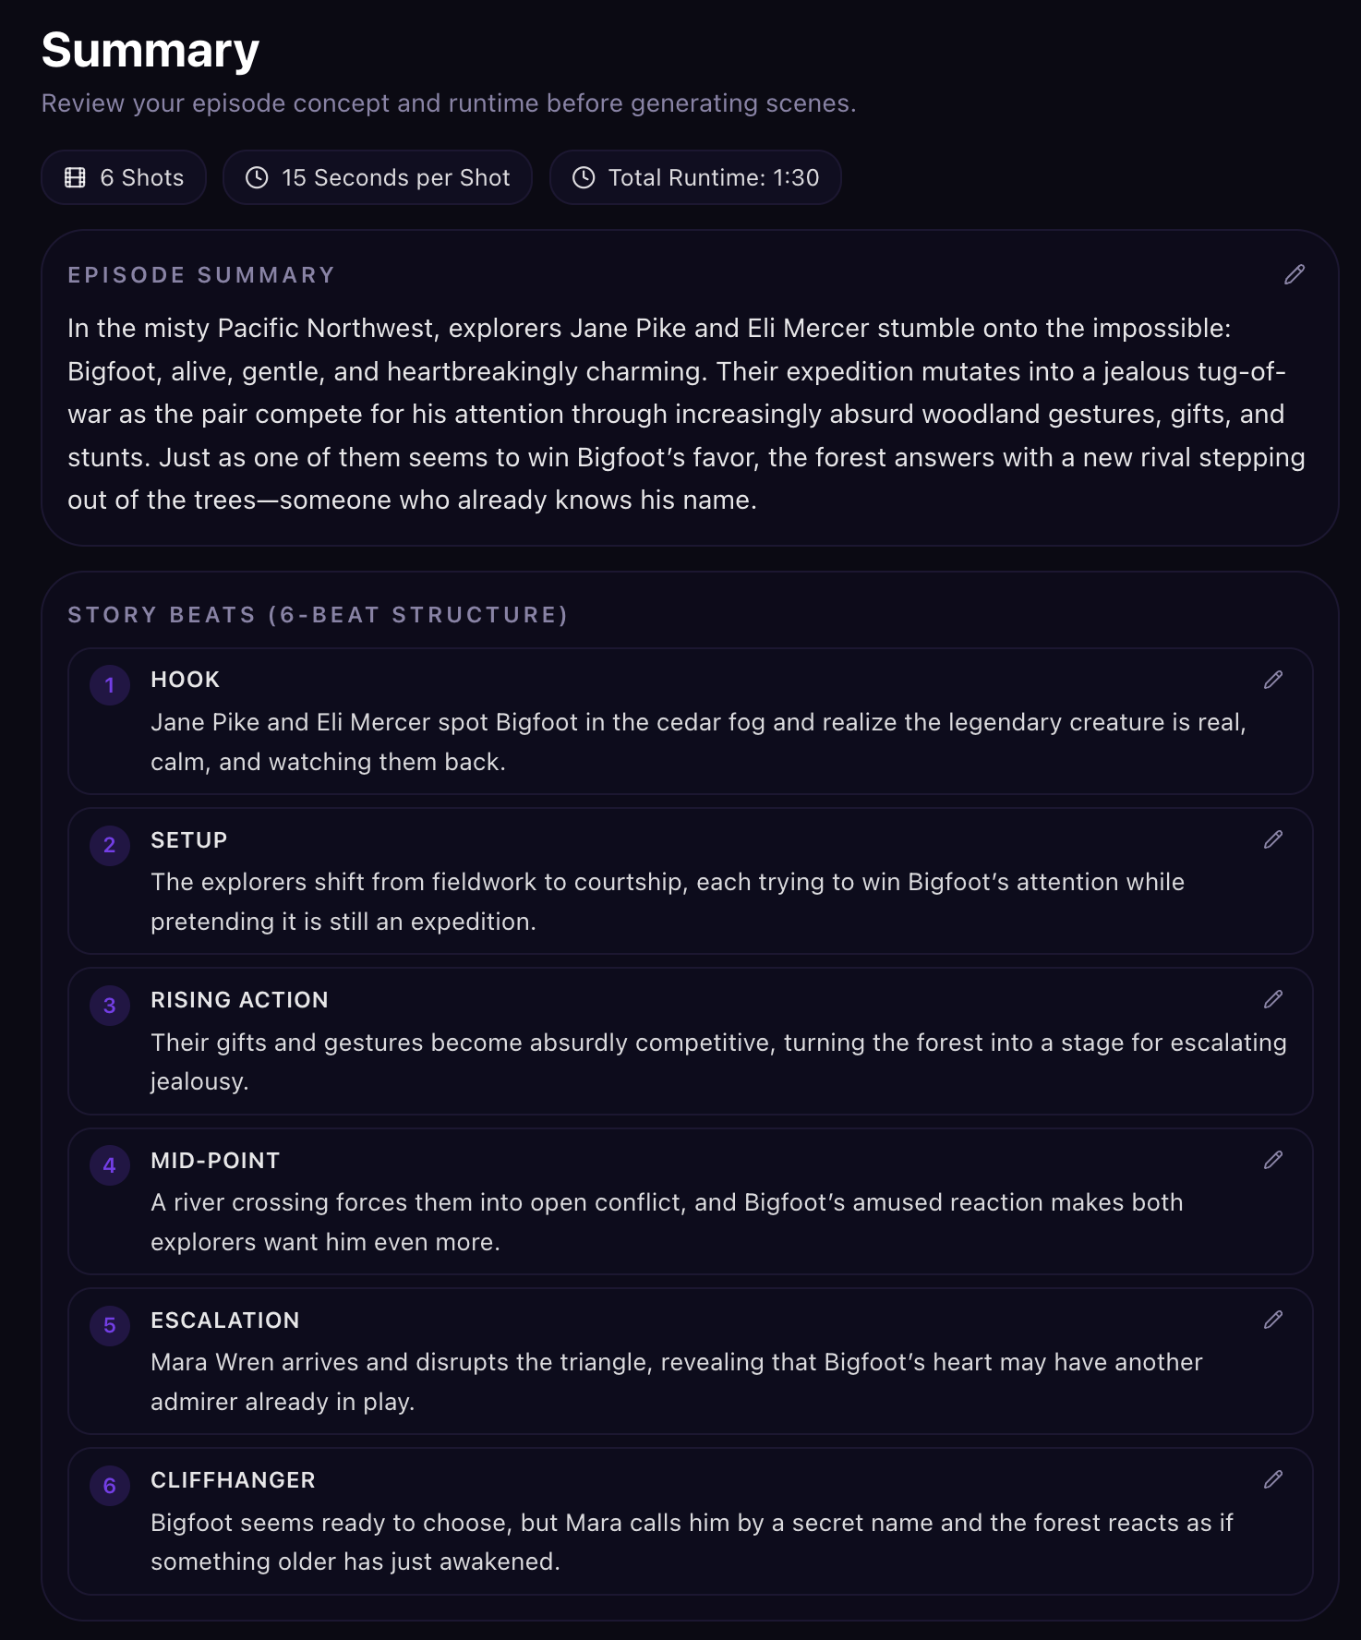Click the Cliffhanger beat edit pencil
Image resolution: width=1361 pixels, height=1640 pixels.
click(1273, 1479)
